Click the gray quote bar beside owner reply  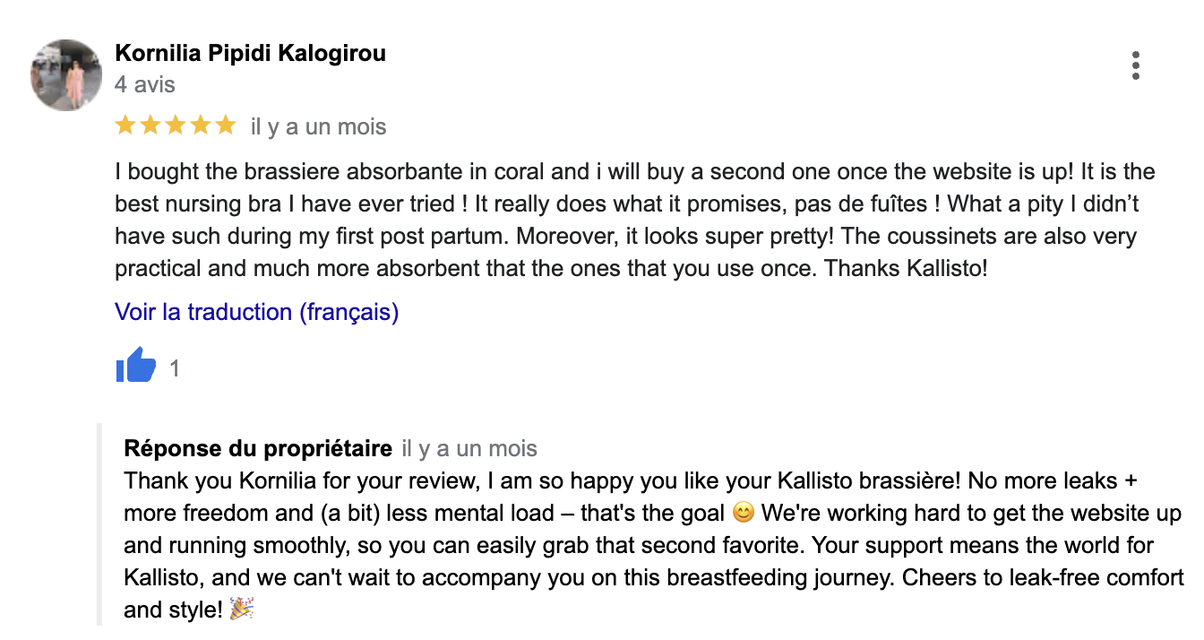click(x=100, y=523)
